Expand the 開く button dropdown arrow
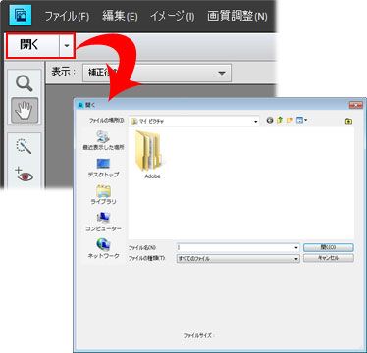Image resolution: width=367 pixels, height=353 pixels. coord(67,45)
